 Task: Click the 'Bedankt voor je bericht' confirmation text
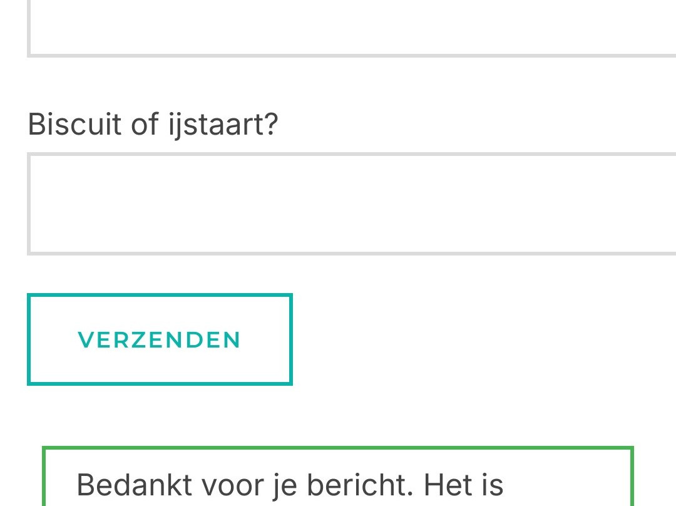289,485
